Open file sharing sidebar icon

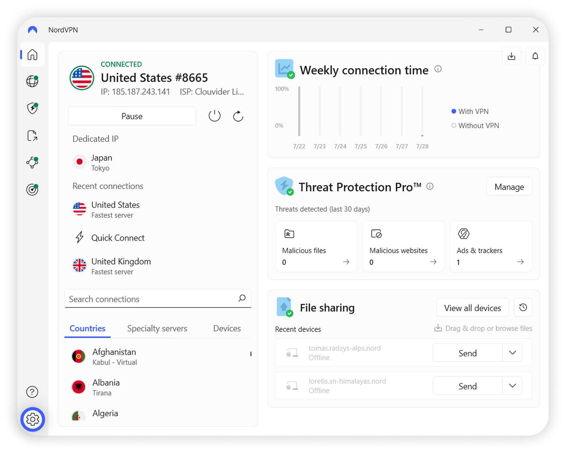pyautogui.click(x=32, y=135)
